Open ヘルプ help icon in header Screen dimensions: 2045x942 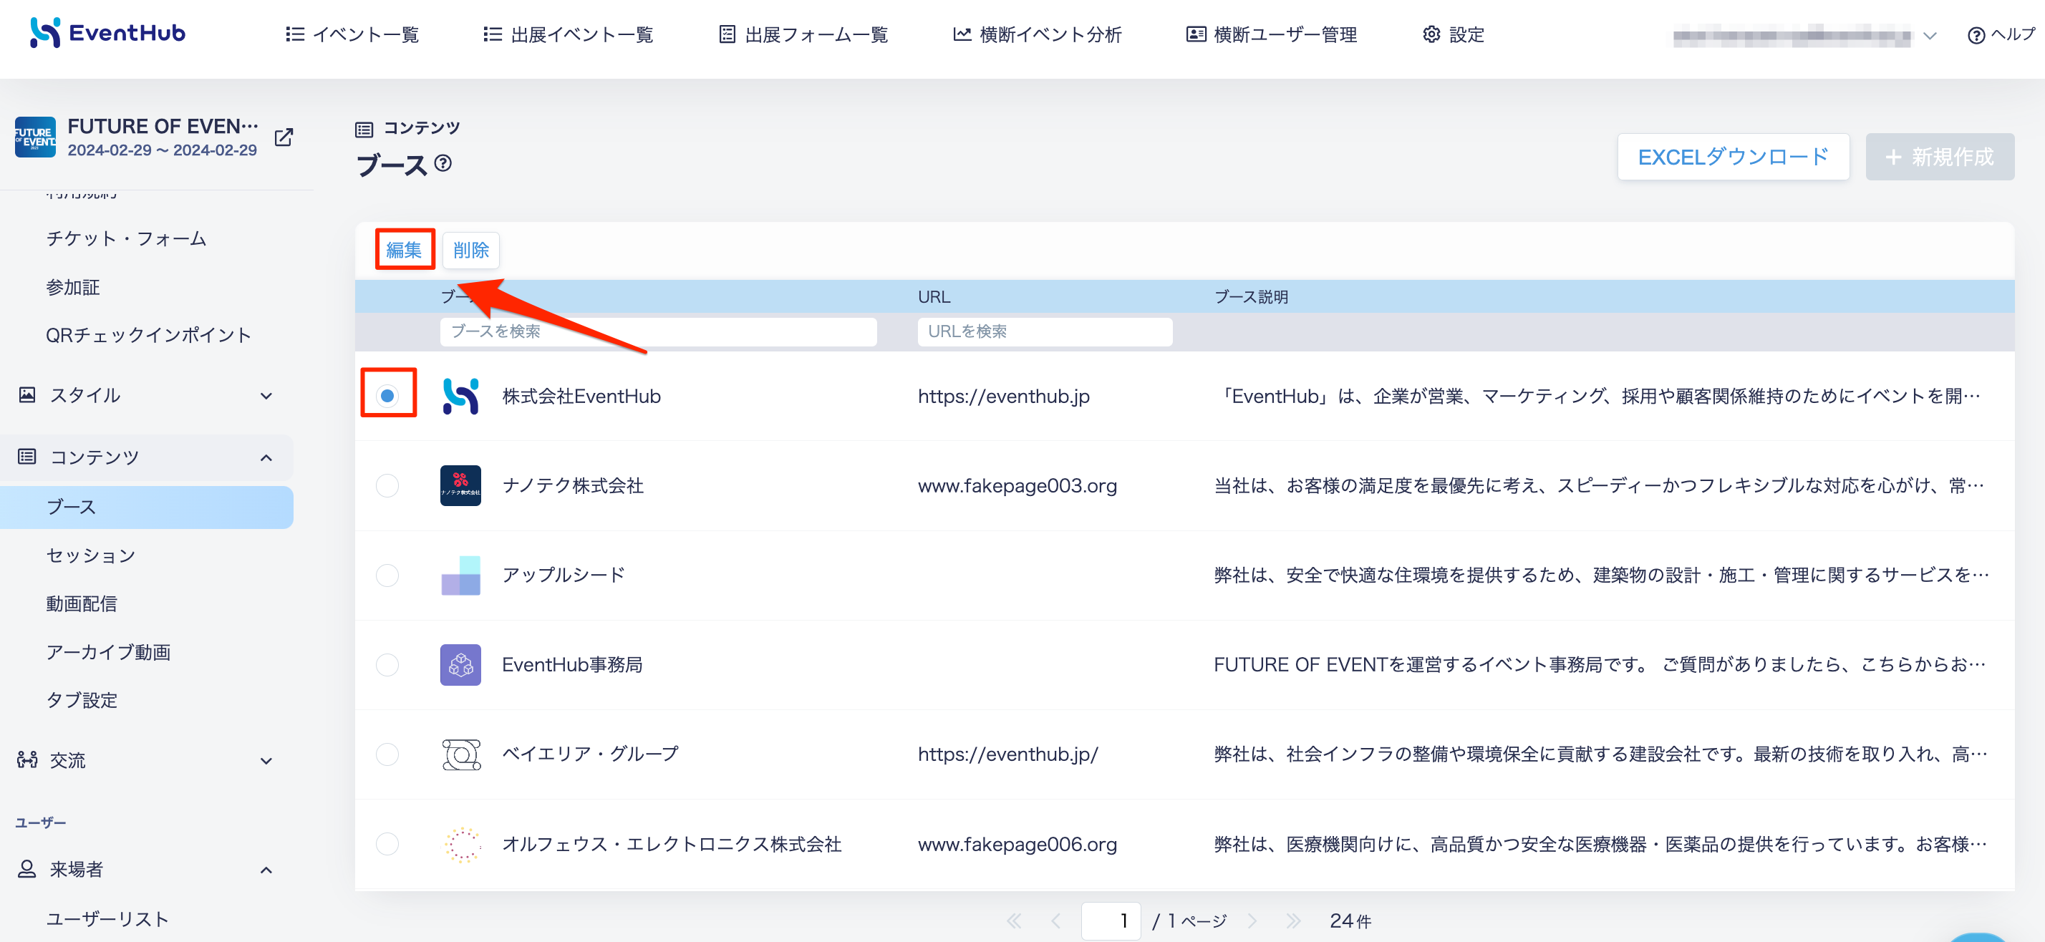[x=1976, y=35]
